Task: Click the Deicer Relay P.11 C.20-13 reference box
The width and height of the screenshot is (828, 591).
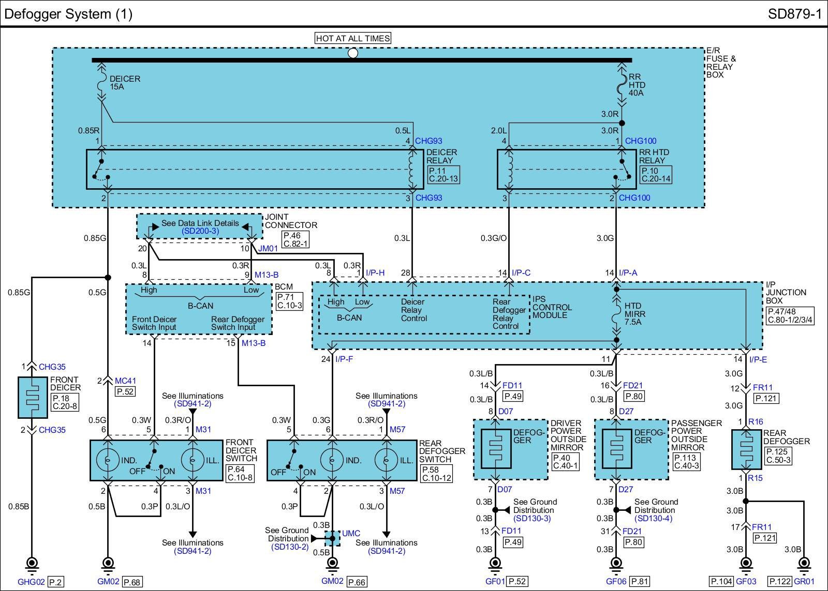Action: coord(443,175)
